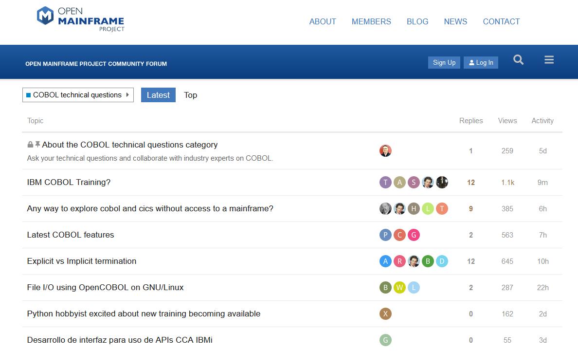
Task: Open Desarrollo de interfaz para uso de APIs topic
Action: (x=119, y=340)
